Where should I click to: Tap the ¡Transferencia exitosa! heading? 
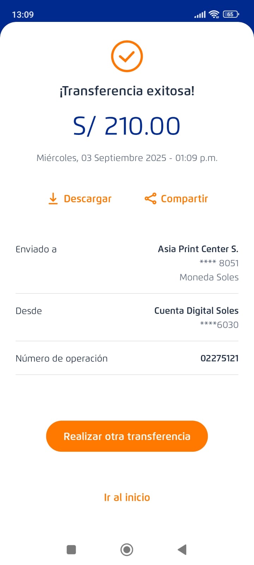(127, 91)
